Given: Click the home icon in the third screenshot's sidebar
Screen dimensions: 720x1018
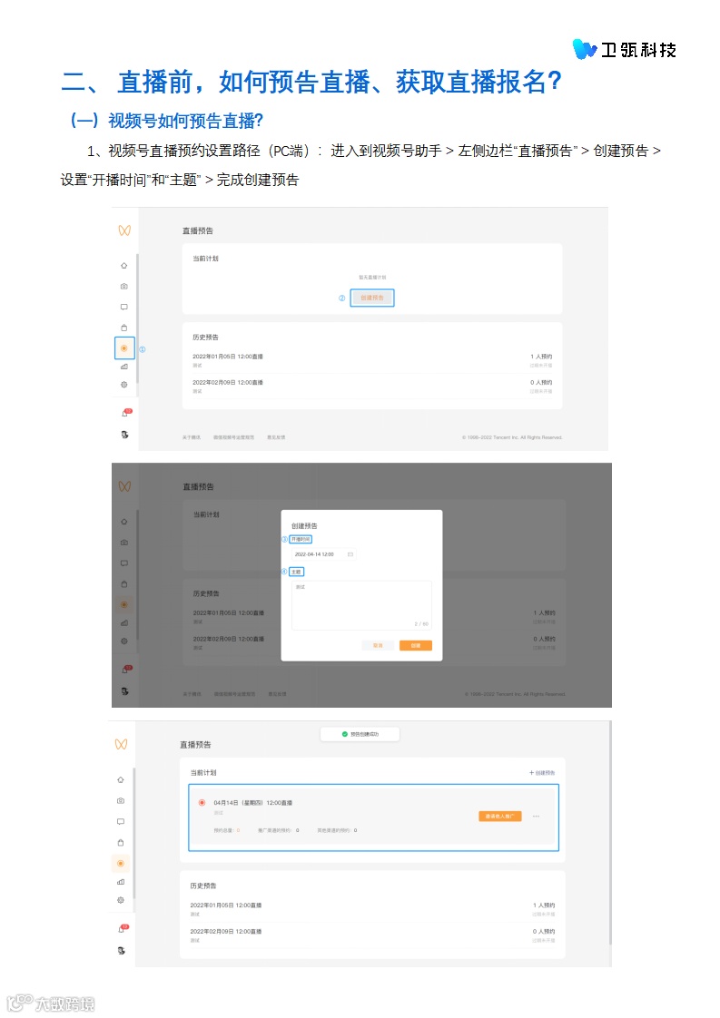Looking at the screenshot, I should point(120,779).
